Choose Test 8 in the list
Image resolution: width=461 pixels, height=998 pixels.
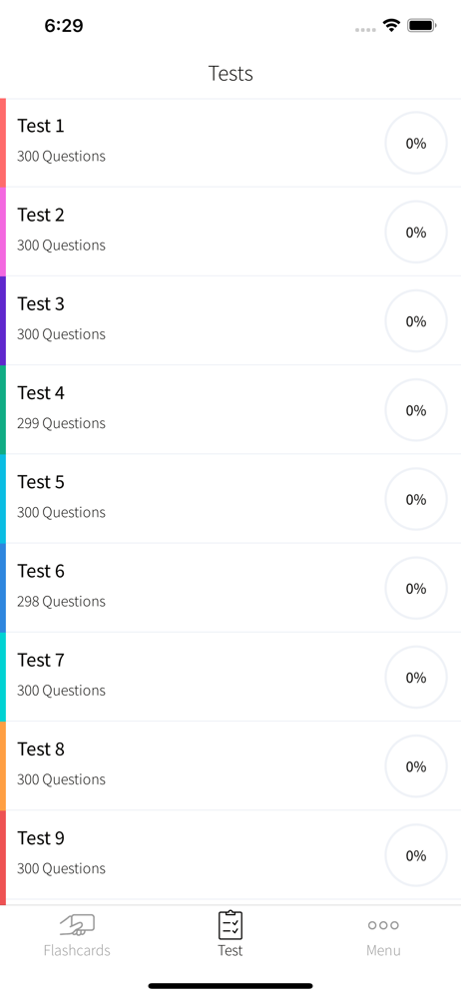tap(230, 766)
